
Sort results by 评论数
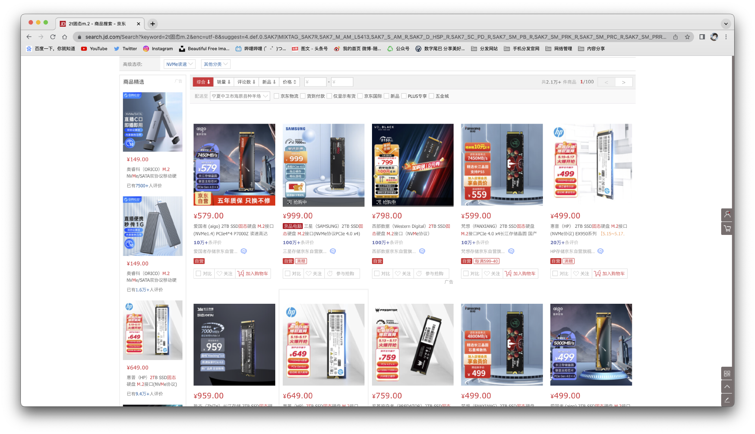click(x=247, y=82)
